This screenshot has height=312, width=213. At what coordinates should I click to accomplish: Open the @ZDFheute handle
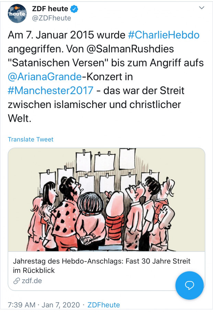point(52,18)
